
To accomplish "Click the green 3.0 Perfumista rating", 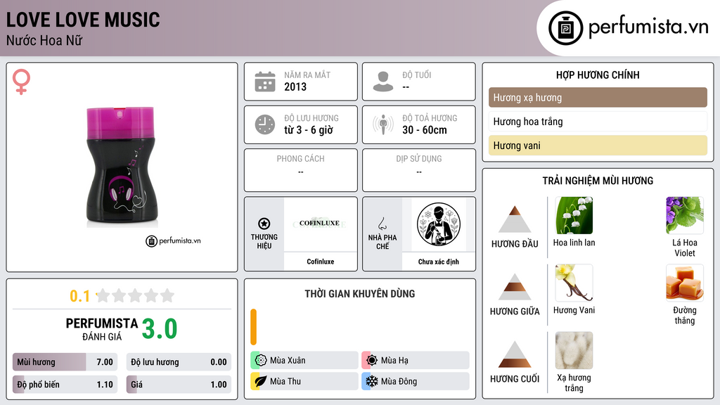I will (160, 329).
